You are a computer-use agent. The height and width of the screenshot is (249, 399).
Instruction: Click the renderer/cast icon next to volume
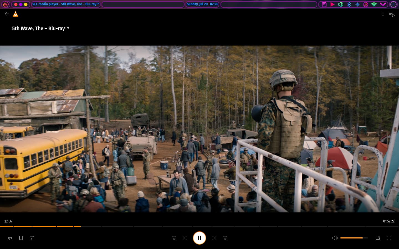(378, 238)
